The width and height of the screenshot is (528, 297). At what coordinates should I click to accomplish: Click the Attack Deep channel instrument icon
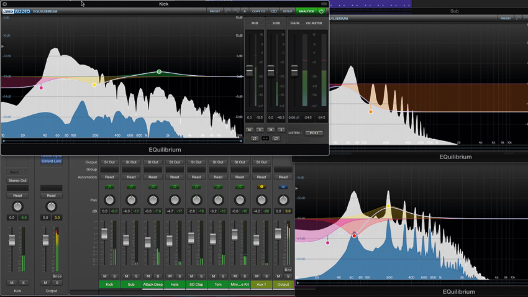tap(153, 187)
